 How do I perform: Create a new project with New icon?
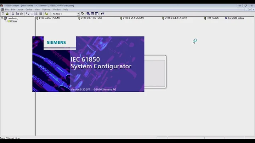(x=3, y=14)
